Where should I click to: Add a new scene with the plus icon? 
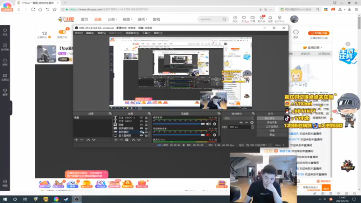click(x=76, y=140)
